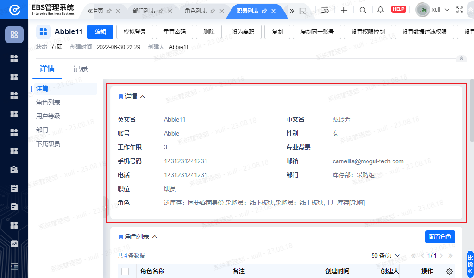This screenshot has height=278, width=474.
Task: Open the 50 条/页 page size dropdown
Action: point(386,256)
